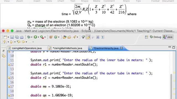Click warning marker on line 15
This screenshot has height=99, width=177.
[9, 78]
